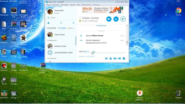This screenshot has width=185, height=104.
Task: Open the Игры desktop folder
Action: (4, 25)
